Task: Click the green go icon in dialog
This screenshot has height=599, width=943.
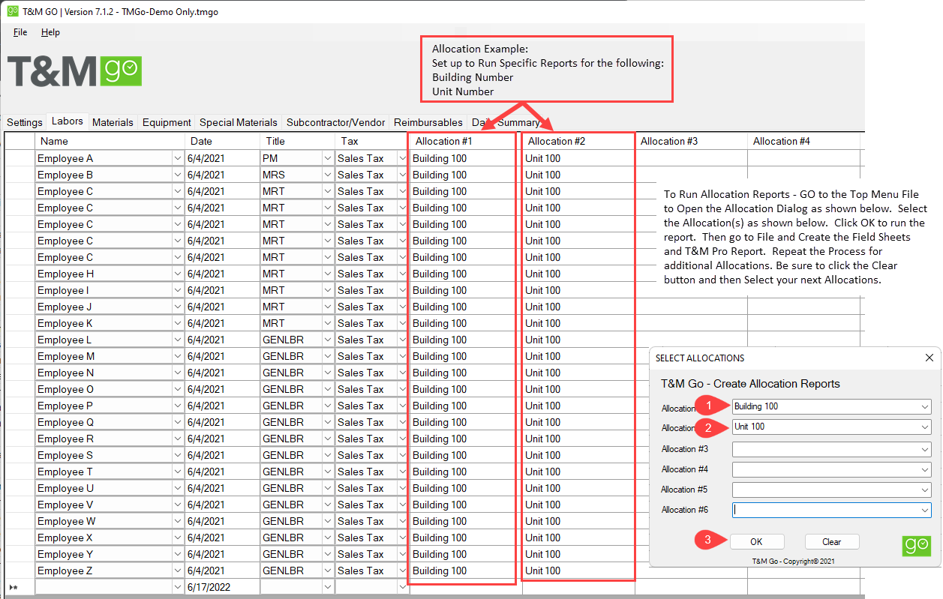Action: coord(916,545)
